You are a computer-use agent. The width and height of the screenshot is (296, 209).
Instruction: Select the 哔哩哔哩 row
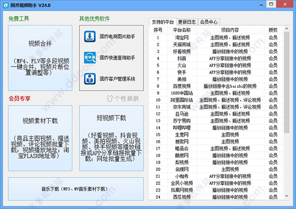pos(217,128)
